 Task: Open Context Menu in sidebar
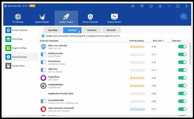coord(21,66)
